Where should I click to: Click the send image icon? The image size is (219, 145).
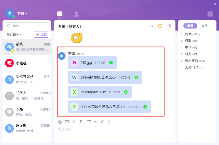coord(67,122)
